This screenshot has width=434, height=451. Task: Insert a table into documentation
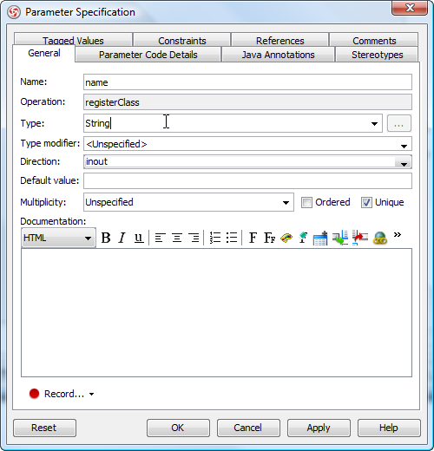320,239
